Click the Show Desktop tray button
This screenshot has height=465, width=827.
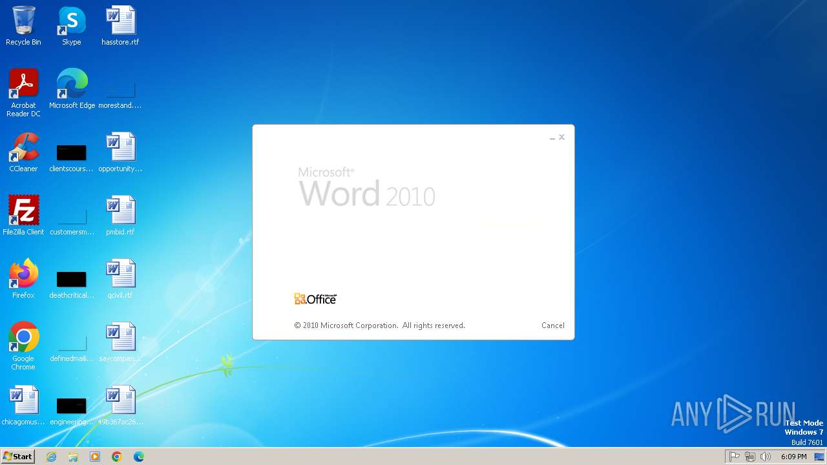tap(819, 457)
